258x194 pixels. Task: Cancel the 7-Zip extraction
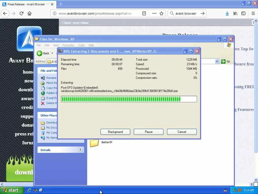pyautogui.click(x=182, y=132)
